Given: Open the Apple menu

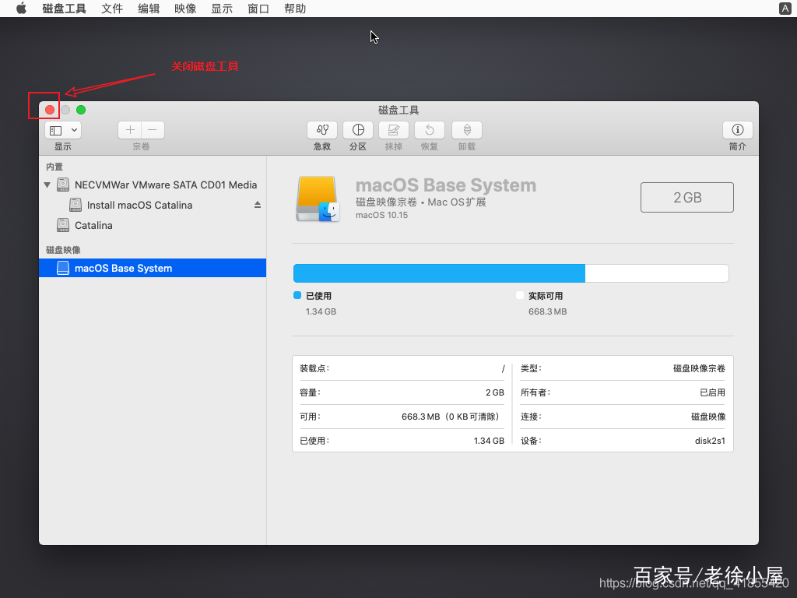Looking at the screenshot, I should [21, 9].
